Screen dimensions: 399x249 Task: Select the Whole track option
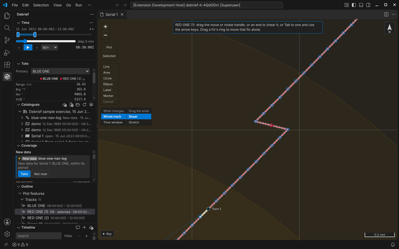[x=114, y=116]
